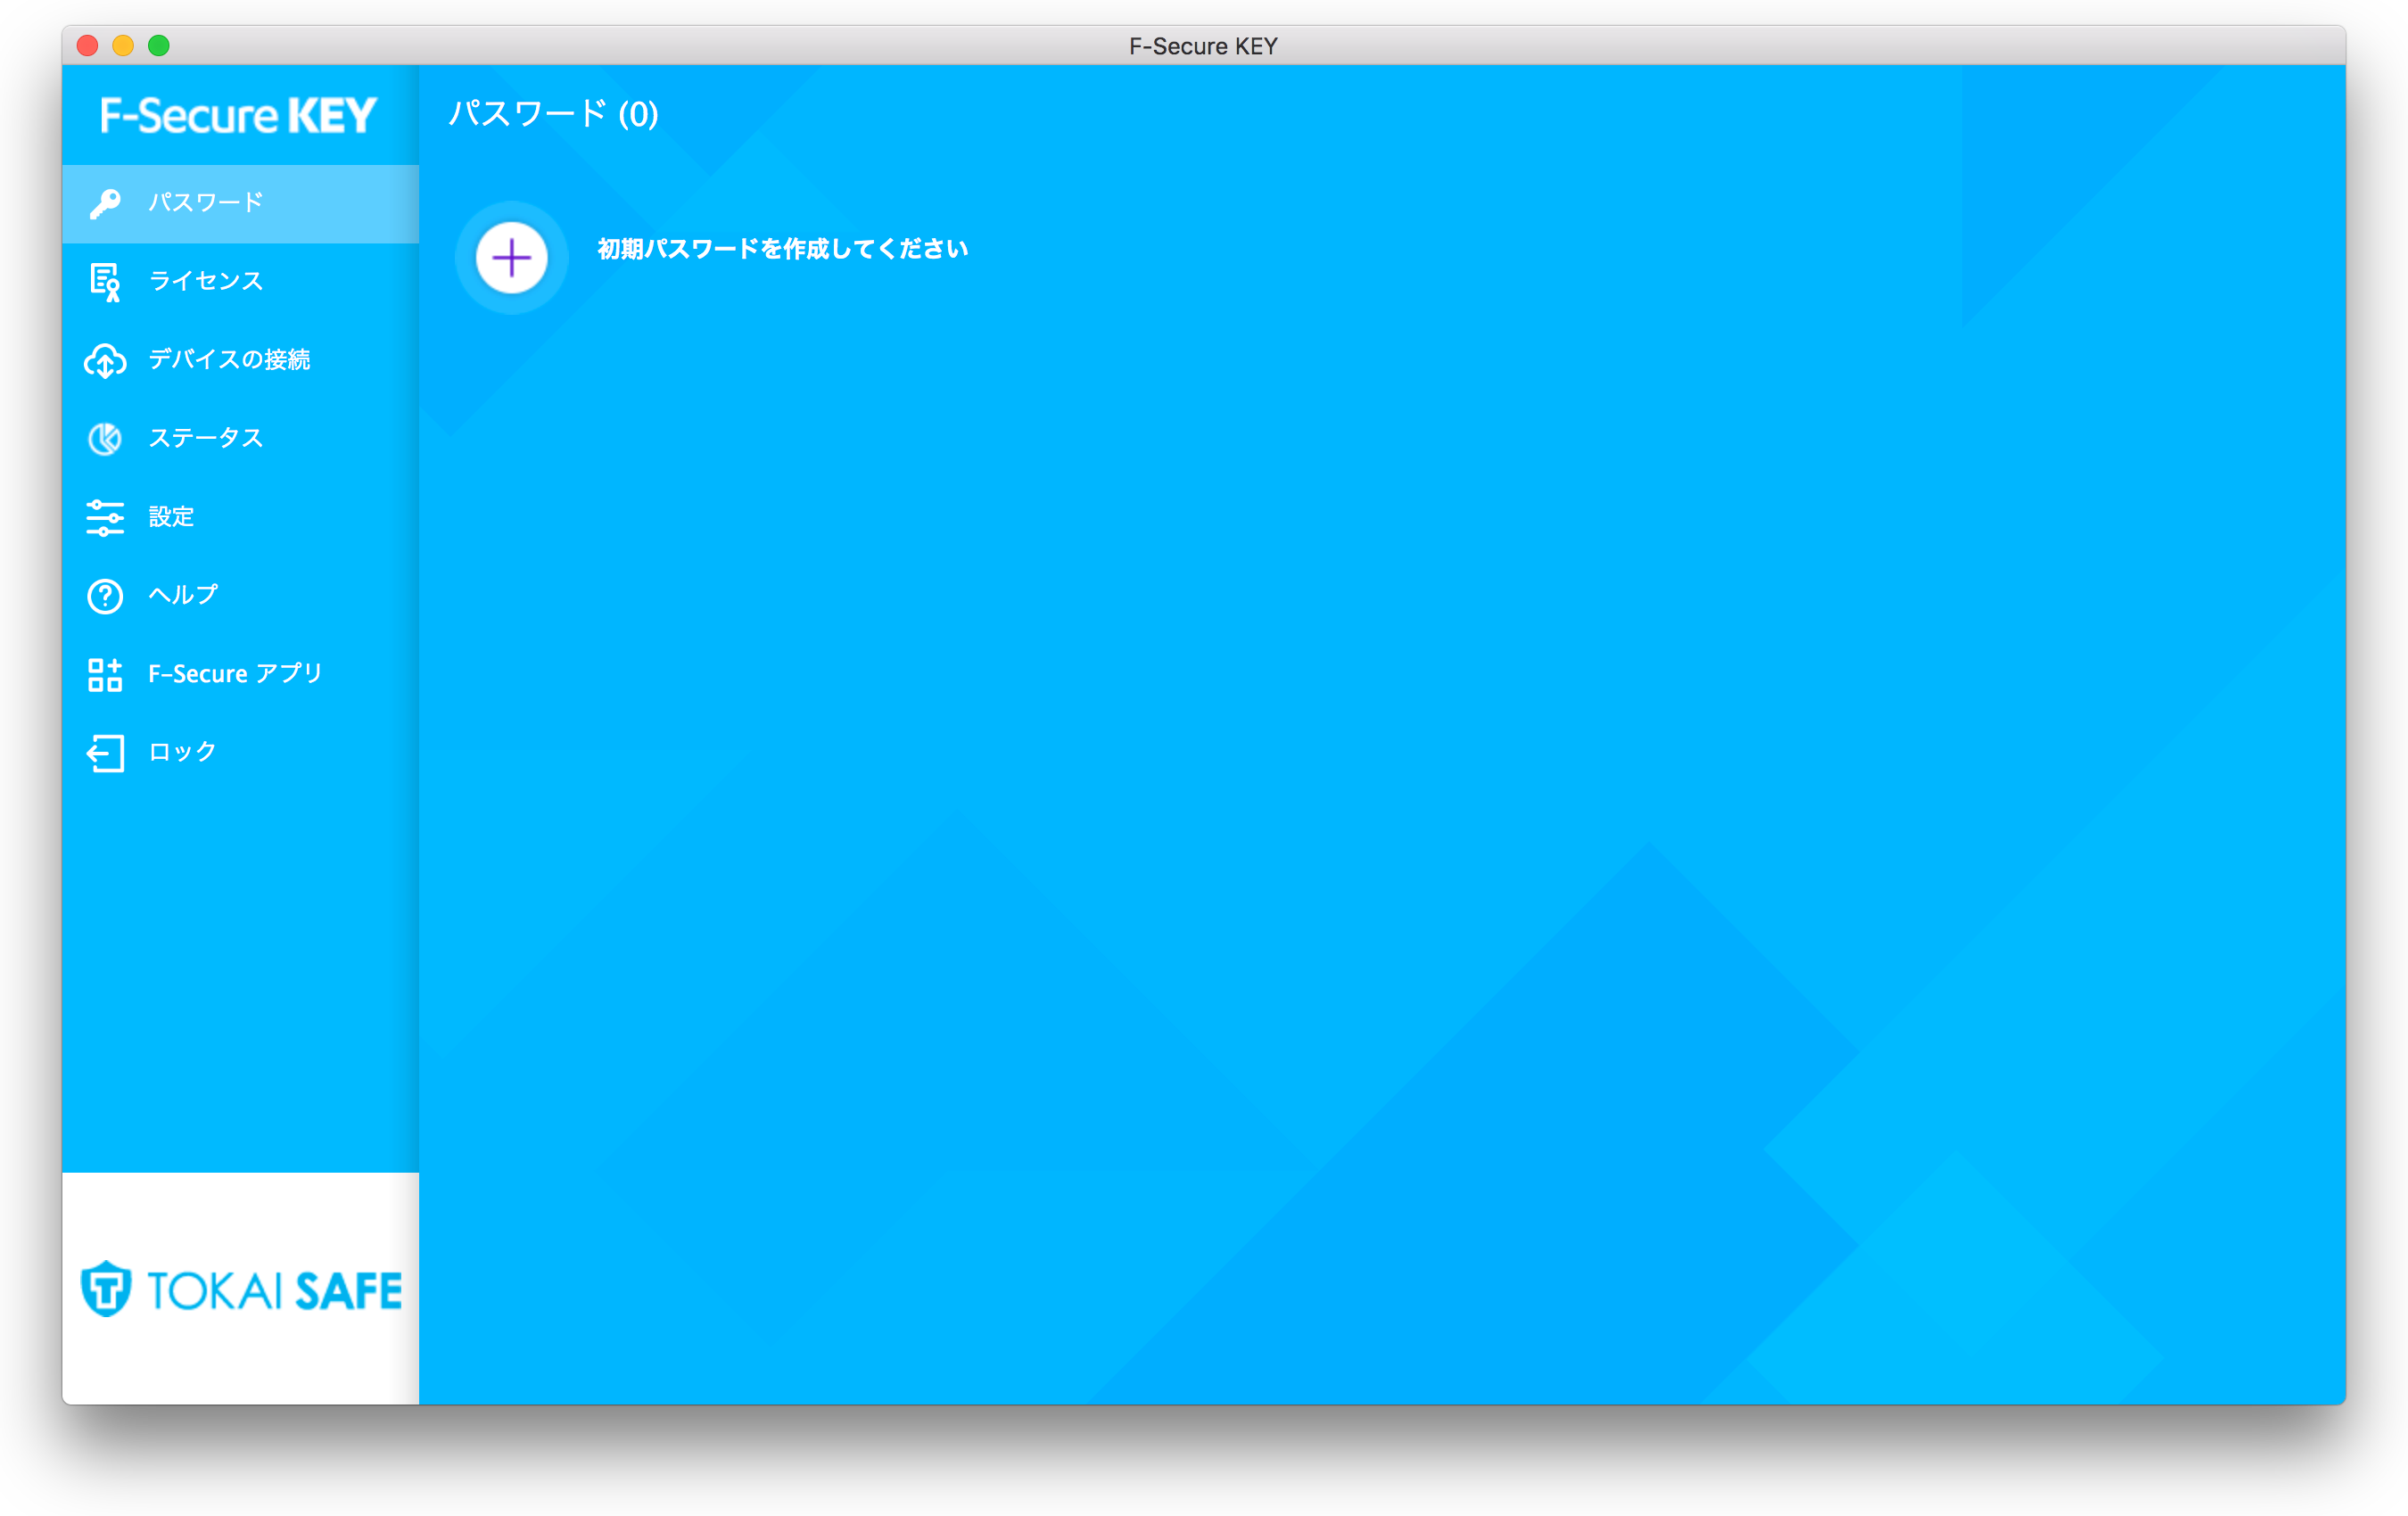Open the ヘルプ sidebar entry

coord(183,595)
